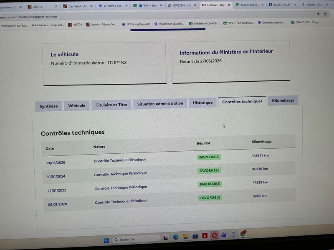Switch to the METEO VILLEF browser tab
This screenshot has height=250, width=334.
point(282,5)
